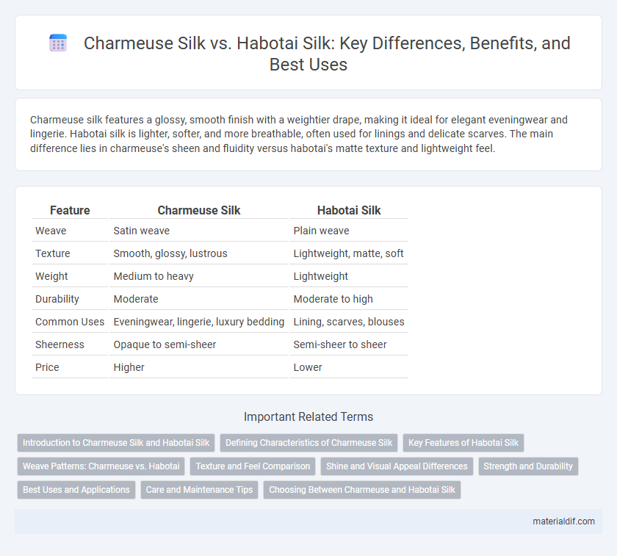
Task: Click the Satin weave cell
Action: (x=199, y=231)
